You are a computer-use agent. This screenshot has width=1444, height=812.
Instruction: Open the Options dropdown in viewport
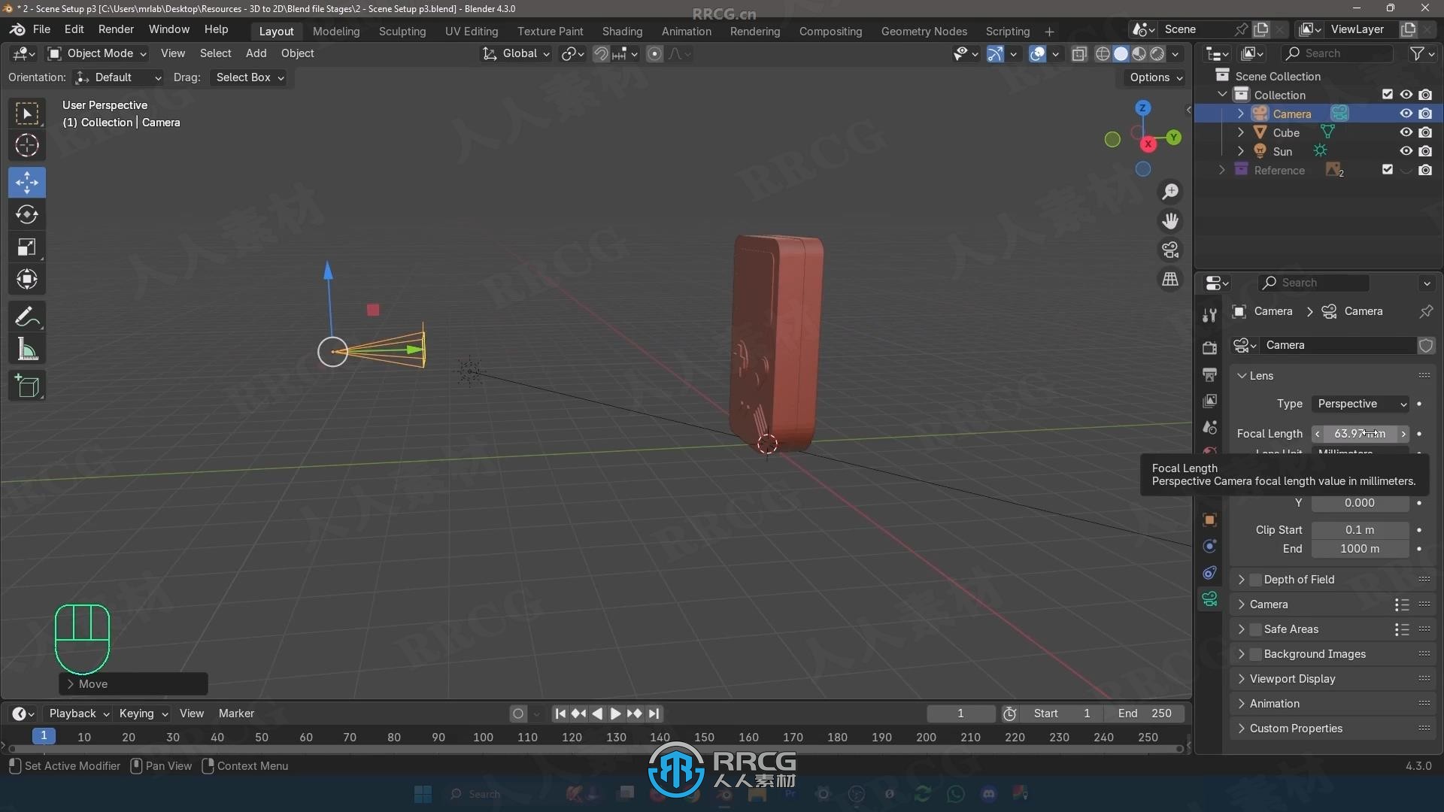(1156, 77)
